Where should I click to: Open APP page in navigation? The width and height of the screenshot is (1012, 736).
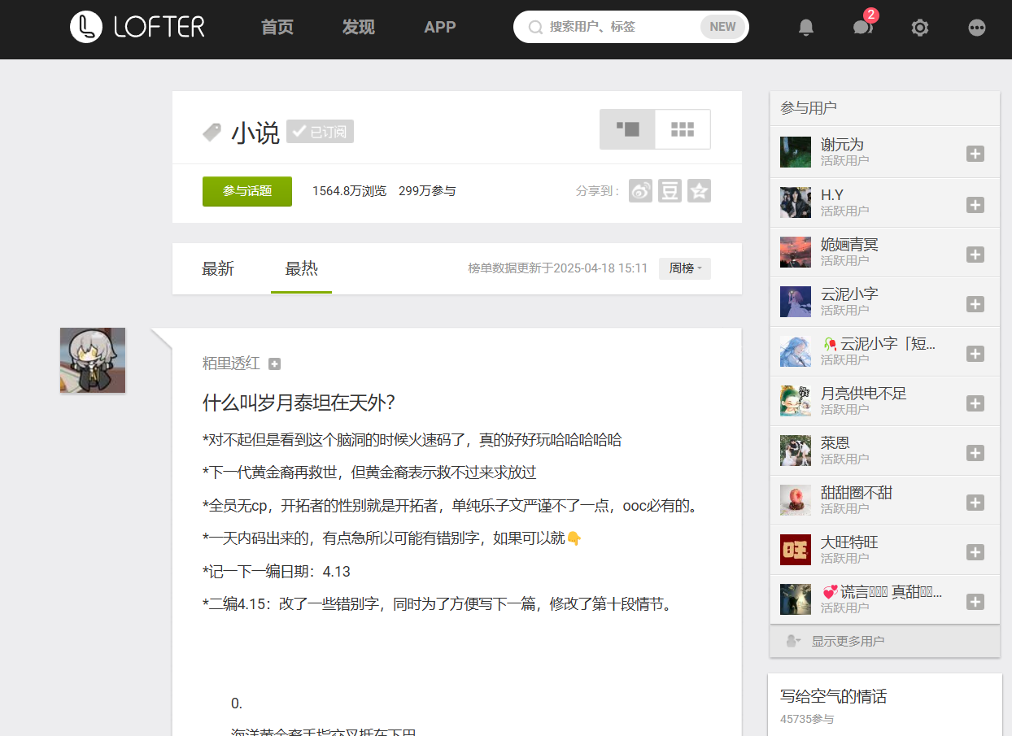point(440,28)
